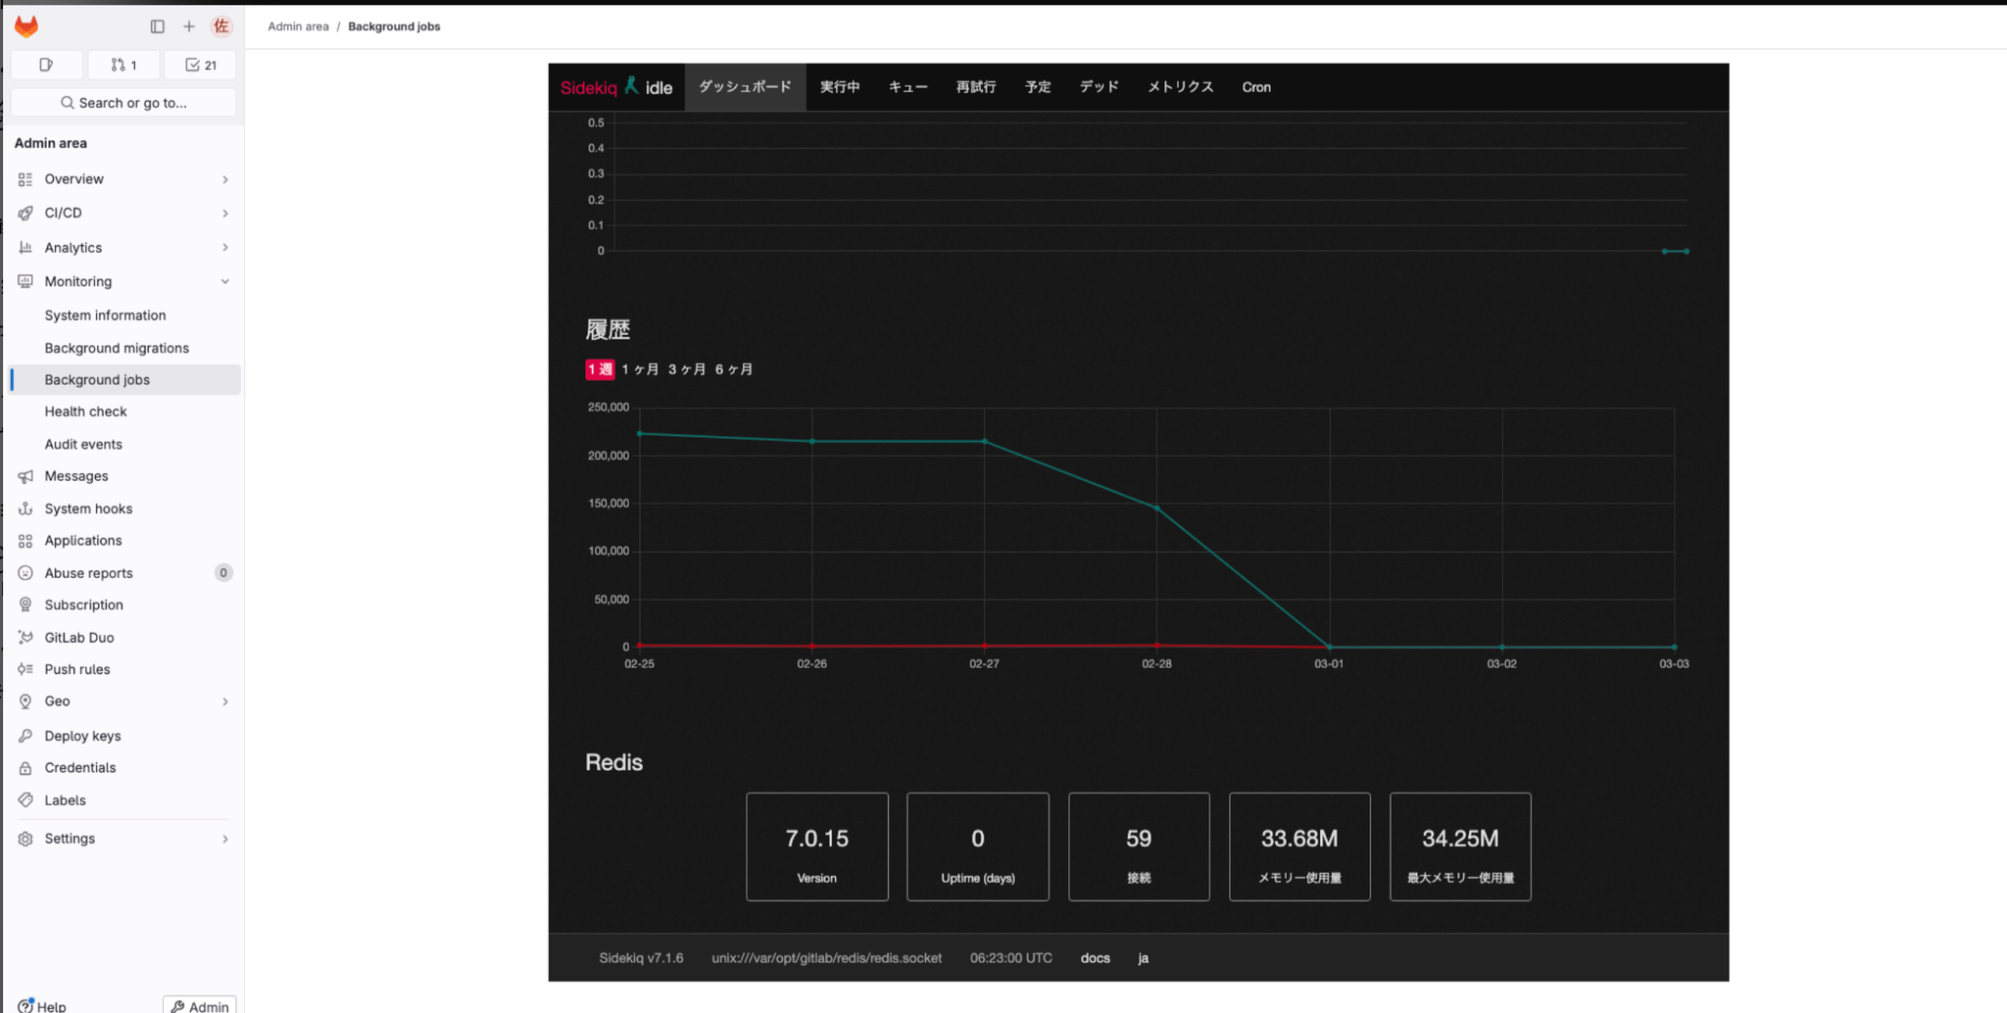Click the Help icon at bottom
Screen dimensions: 2007x1013
coord(42,1005)
